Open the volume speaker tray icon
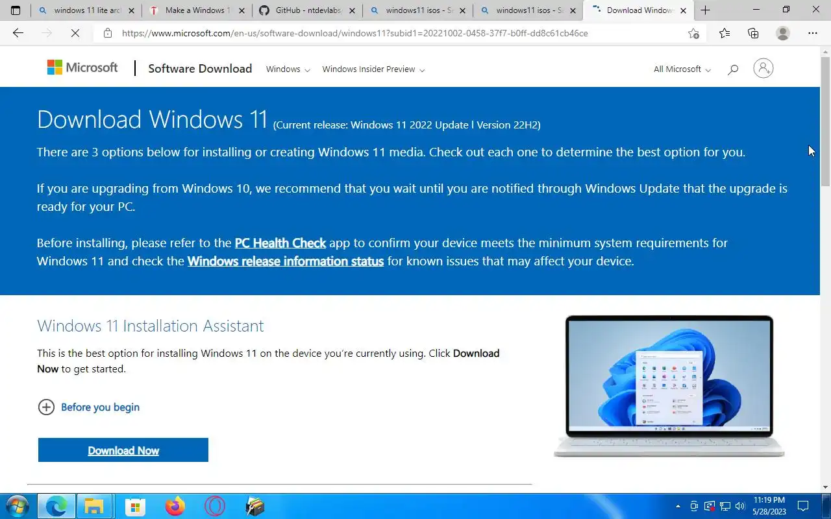This screenshot has width=831, height=519. click(x=740, y=506)
